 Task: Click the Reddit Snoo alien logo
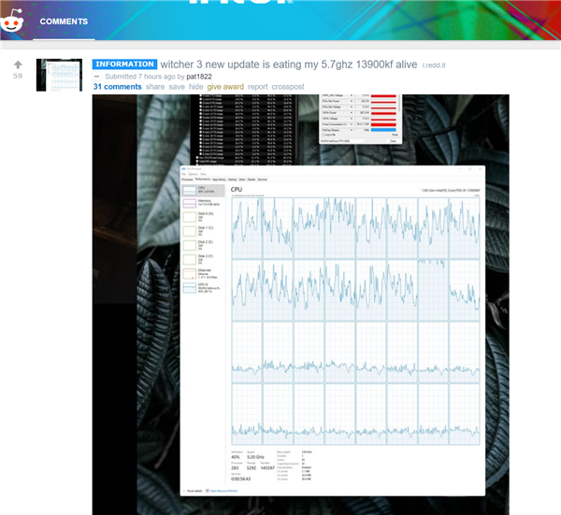(x=12, y=21)
